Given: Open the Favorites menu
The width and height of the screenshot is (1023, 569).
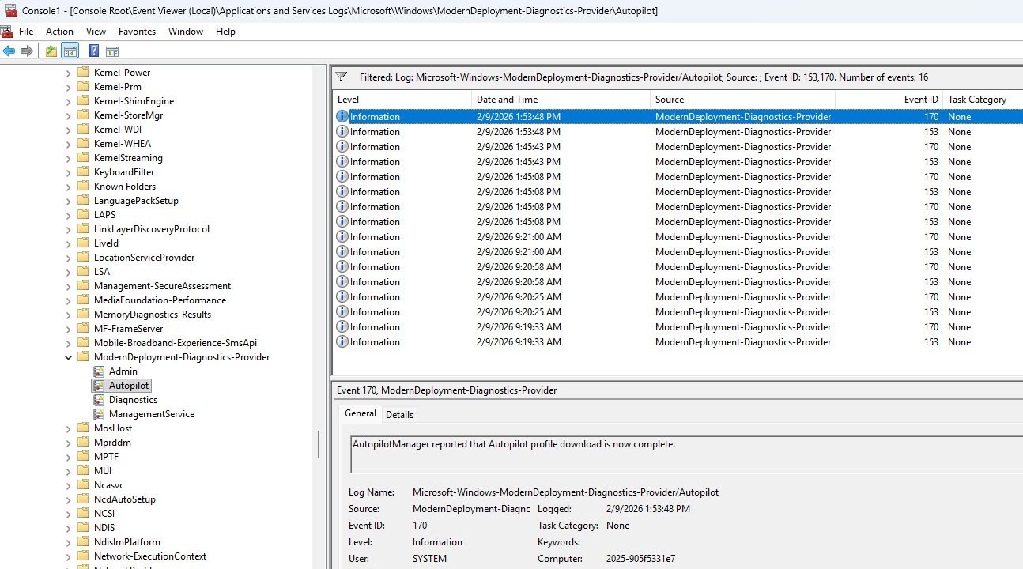Looking at the screenshot, I should coord(137,32).
